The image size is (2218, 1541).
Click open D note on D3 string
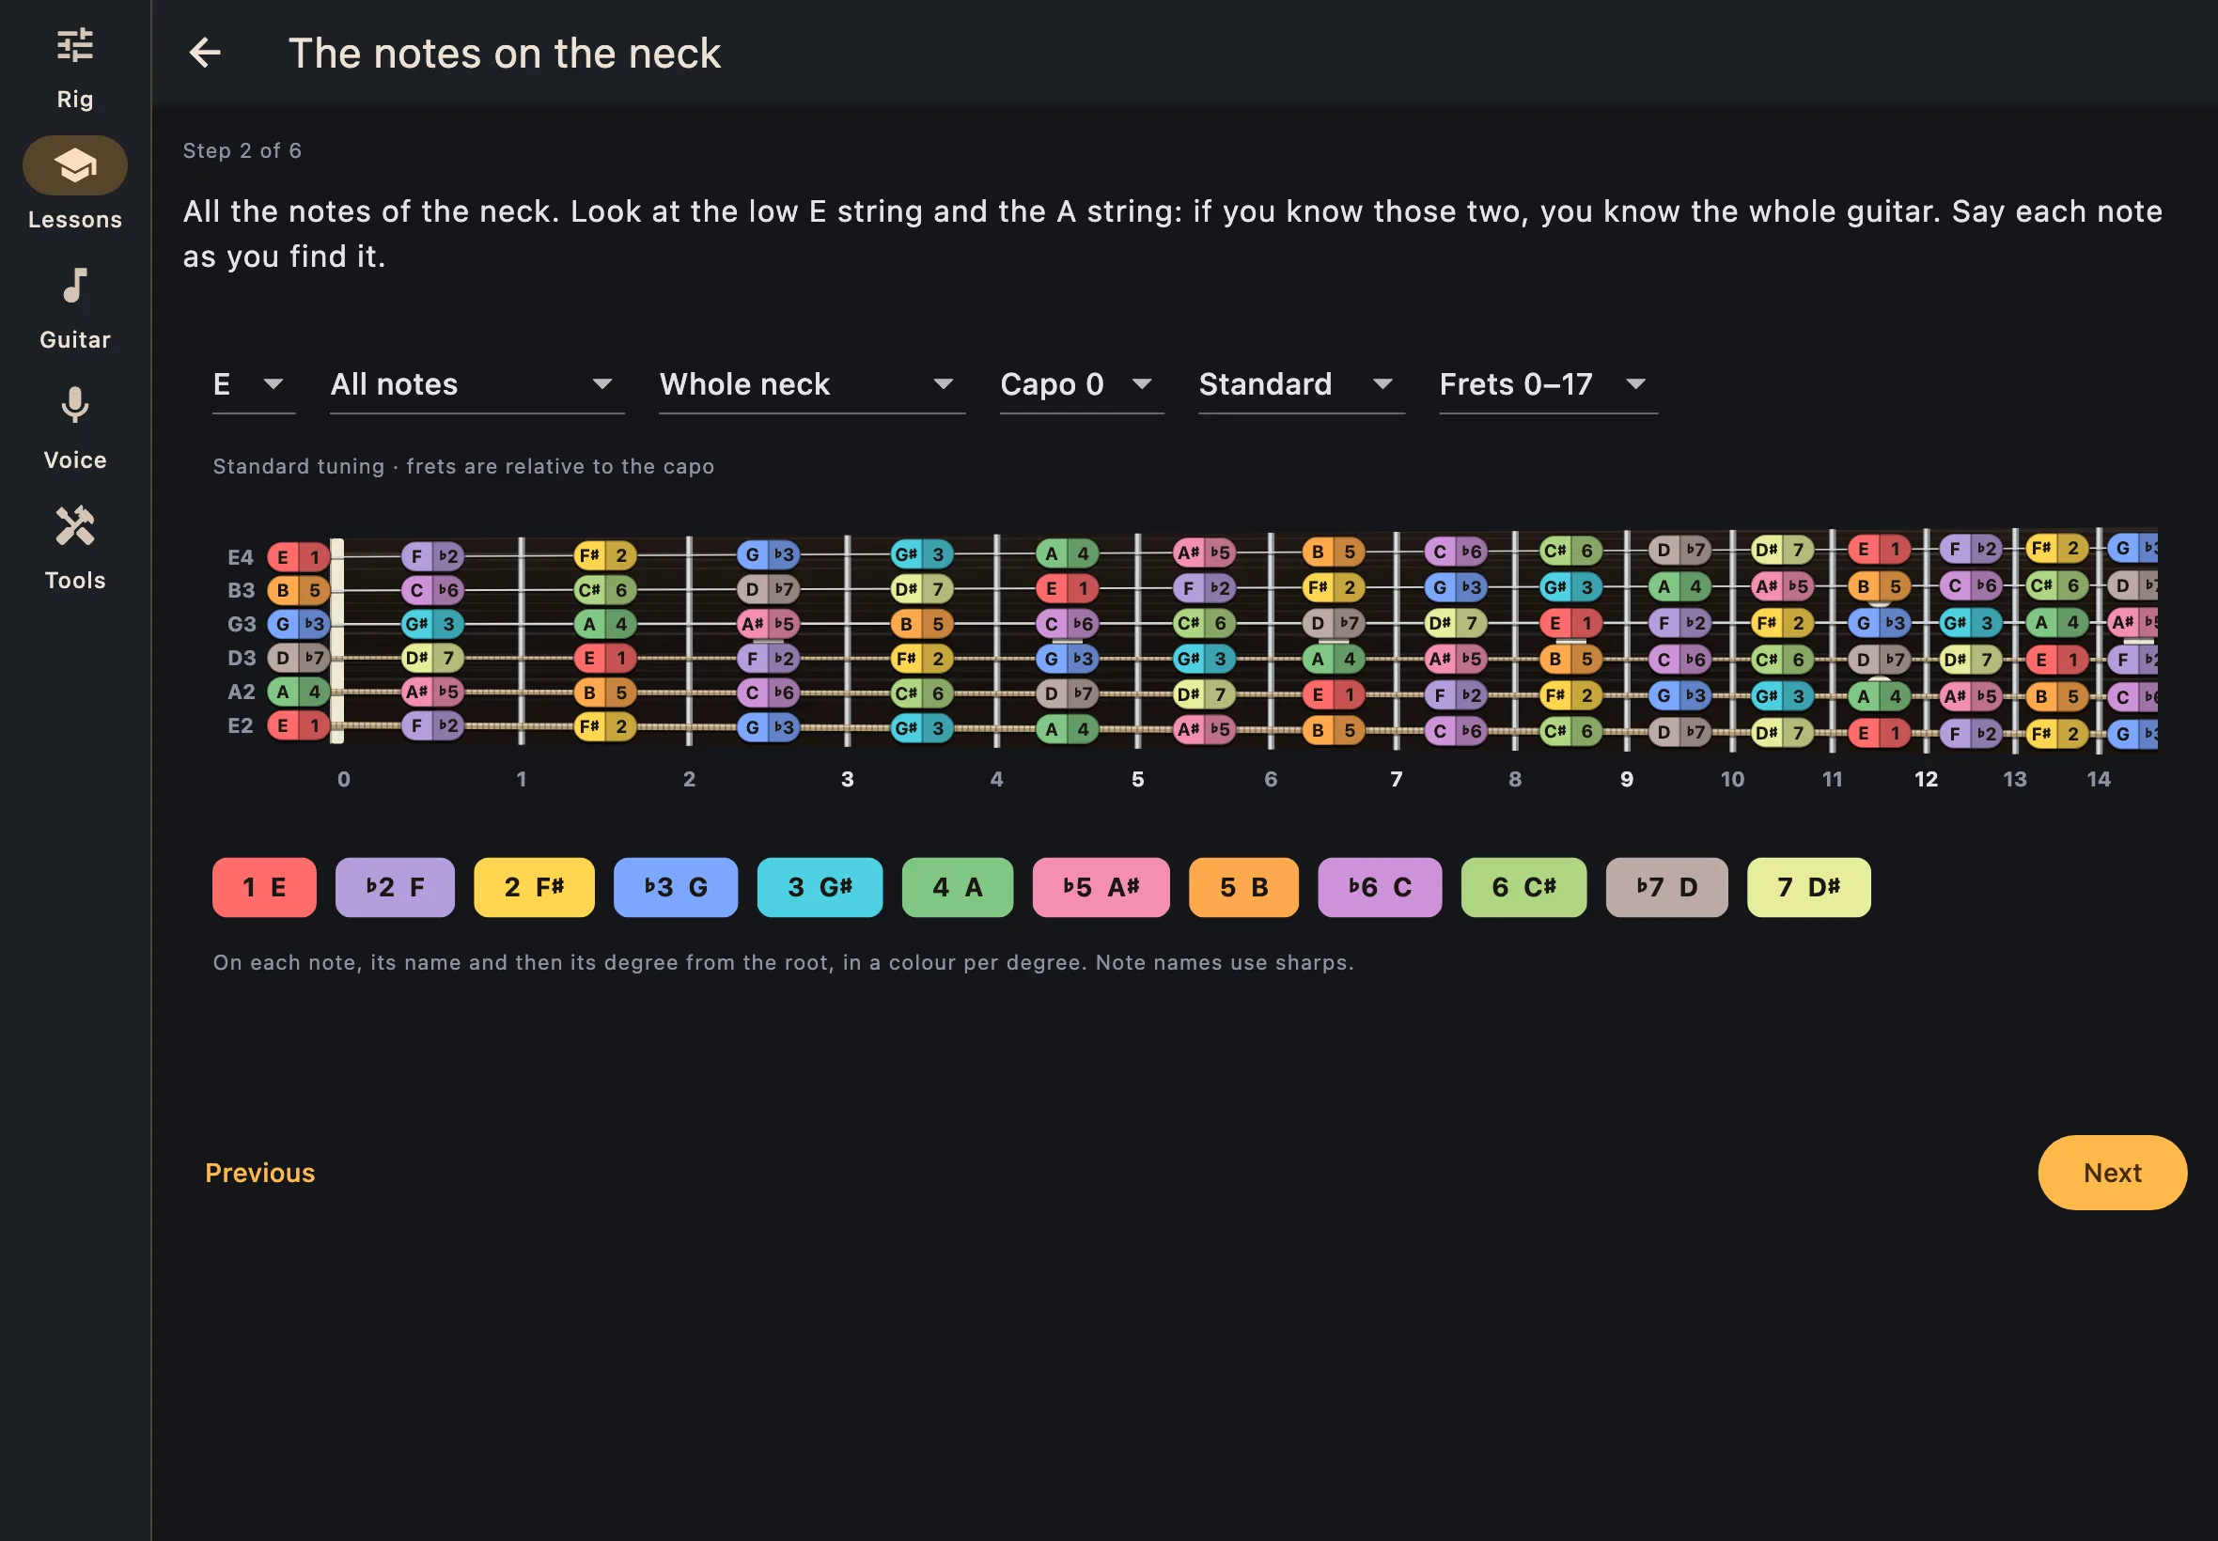point(298,659)
